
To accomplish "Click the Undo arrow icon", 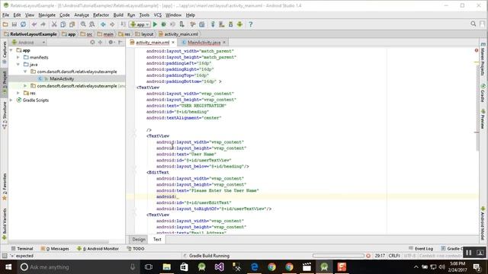I will point(34,24).
